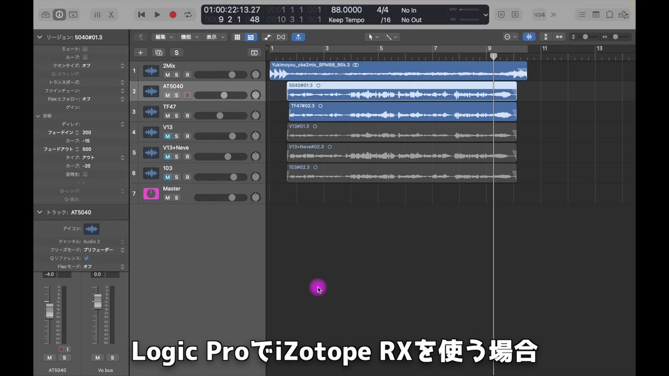Click the V13 track pan knob
Screen dimensions: 669x376
255,136
